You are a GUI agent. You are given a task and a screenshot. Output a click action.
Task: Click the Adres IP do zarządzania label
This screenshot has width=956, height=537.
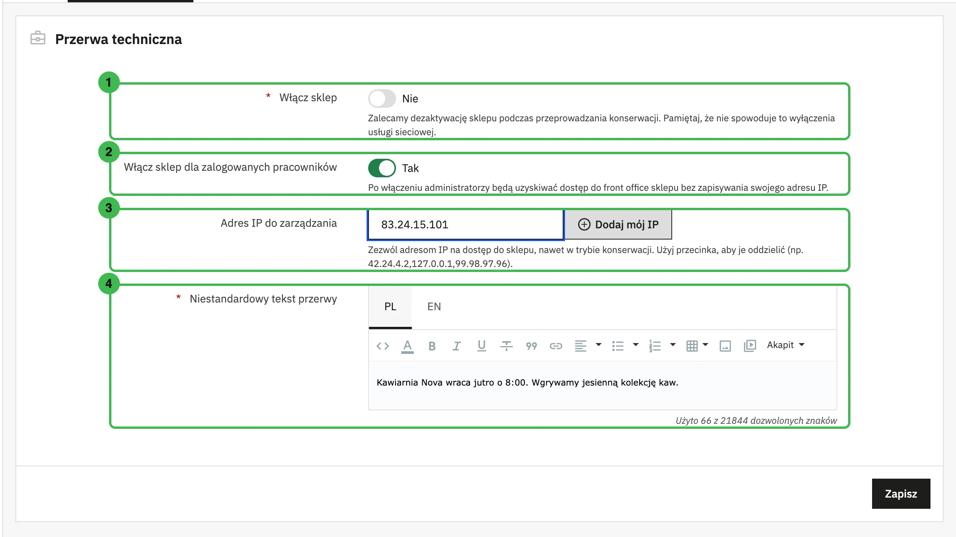(x=279, y=223)
